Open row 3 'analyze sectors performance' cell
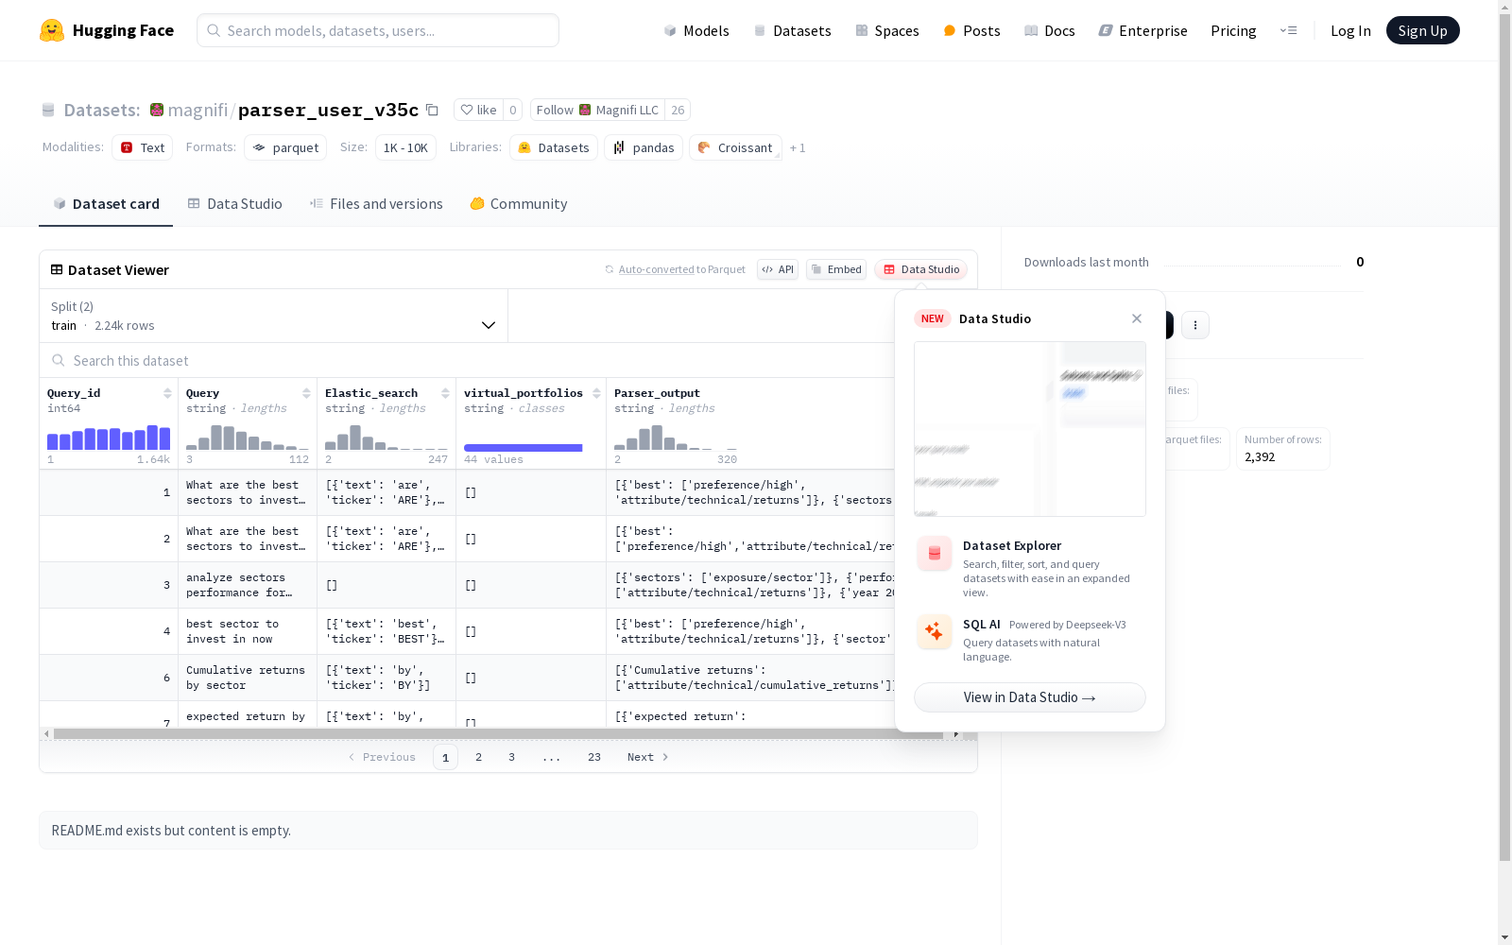The image size is (1512, 945). [x=248, y=585]
